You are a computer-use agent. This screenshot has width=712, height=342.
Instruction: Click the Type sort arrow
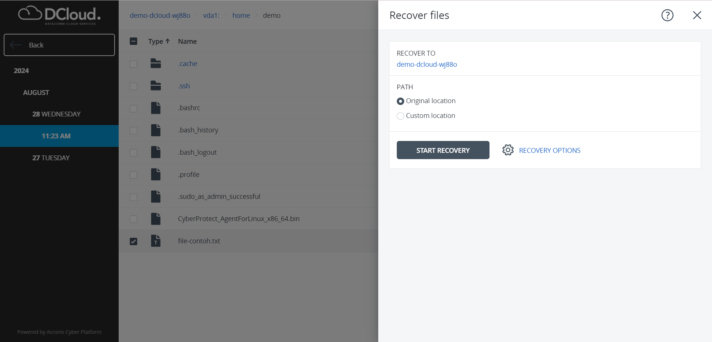coord(168,41)
